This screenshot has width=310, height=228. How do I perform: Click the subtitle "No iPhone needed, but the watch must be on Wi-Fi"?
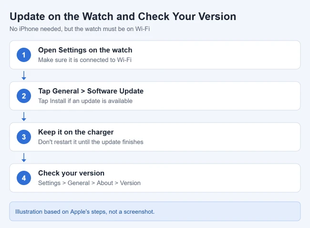(x=80, y=29)
